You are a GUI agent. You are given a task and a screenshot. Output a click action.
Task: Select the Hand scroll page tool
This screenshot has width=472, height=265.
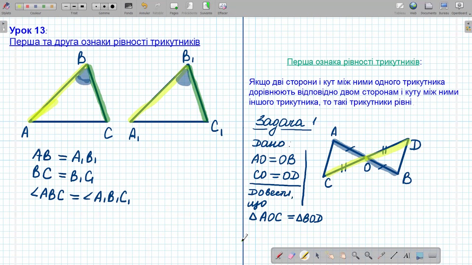343,255
